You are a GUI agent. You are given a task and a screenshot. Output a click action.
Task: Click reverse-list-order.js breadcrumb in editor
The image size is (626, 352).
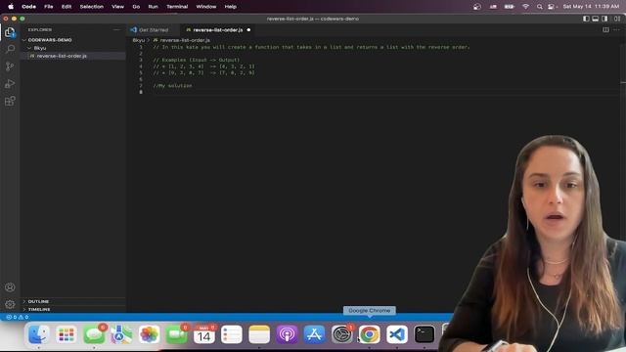pos(185,40)
